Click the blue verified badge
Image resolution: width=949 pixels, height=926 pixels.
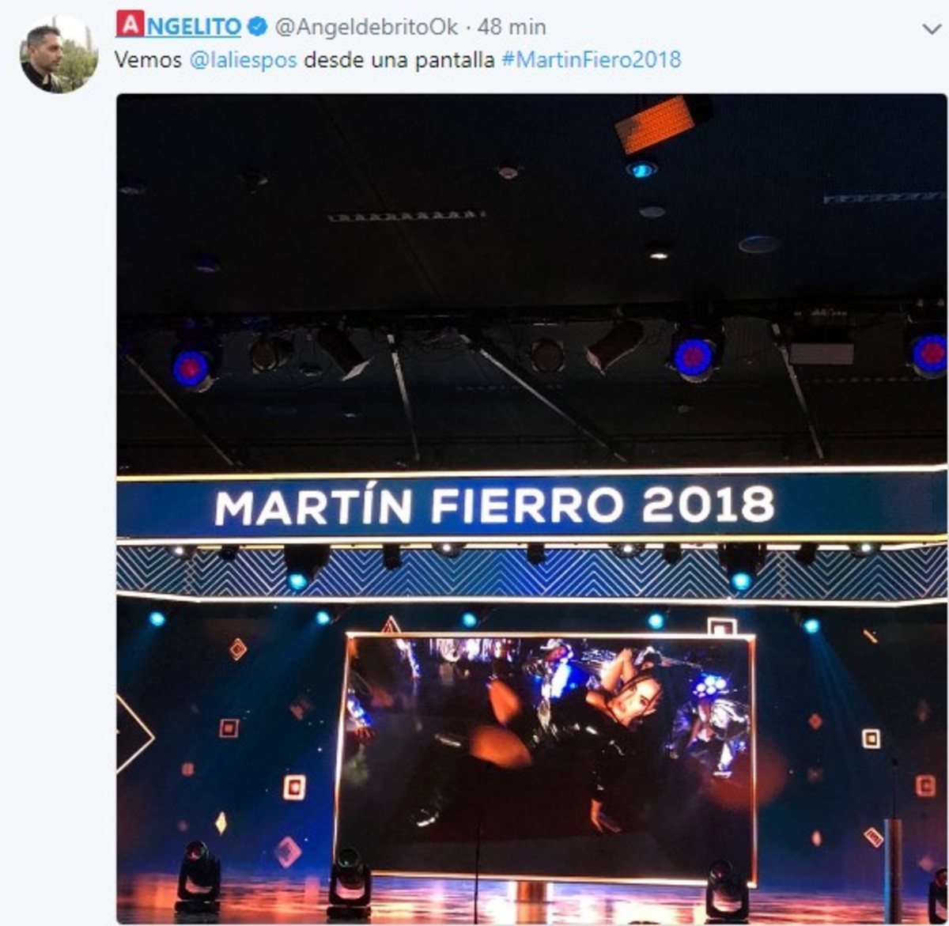[257, 27]
